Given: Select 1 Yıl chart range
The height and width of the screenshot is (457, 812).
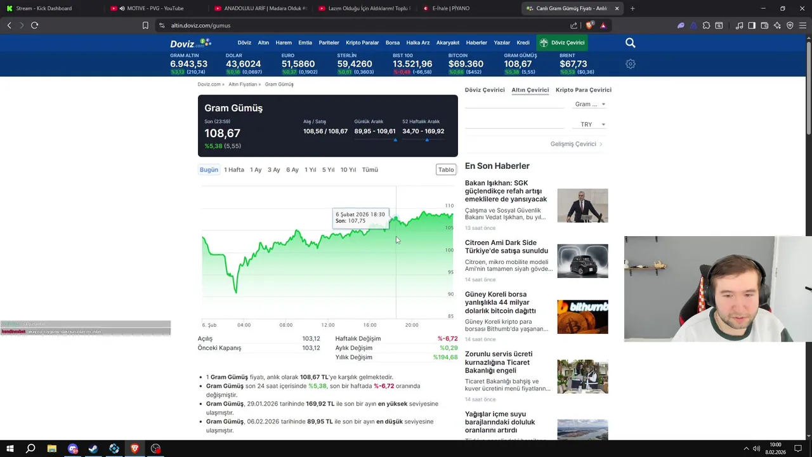Looking at the screenshot, I should pos(310,169).
